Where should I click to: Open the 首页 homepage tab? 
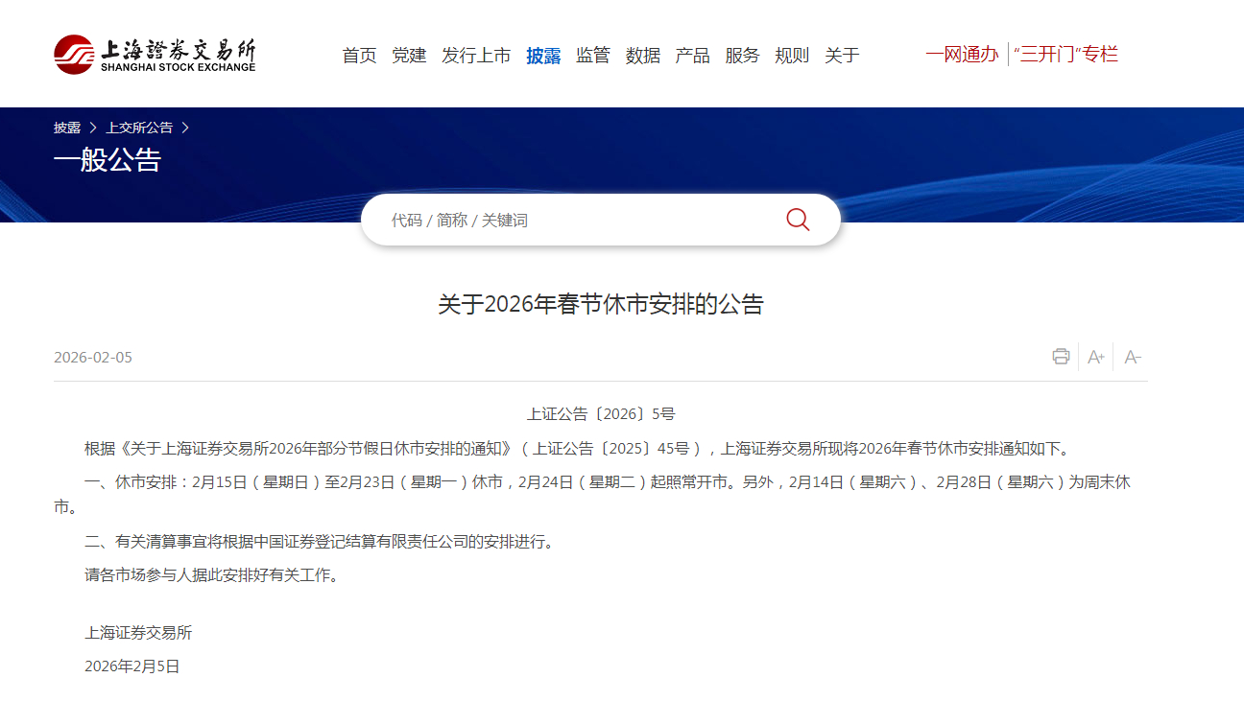point(359,55)
